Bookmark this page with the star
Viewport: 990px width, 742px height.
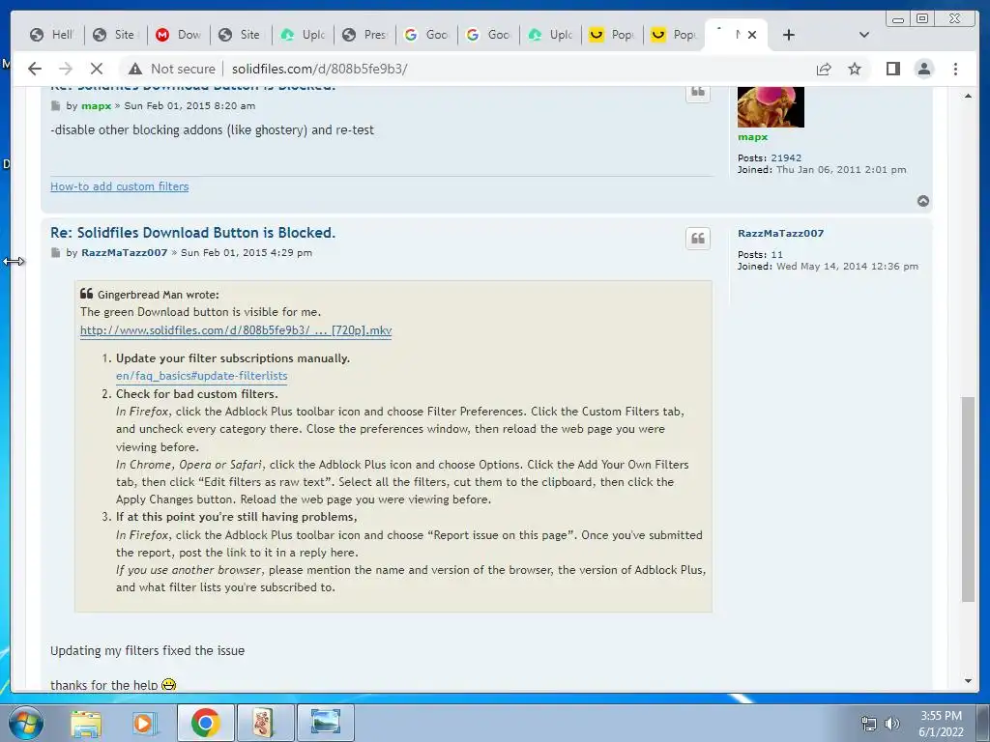tap(855, 69)
